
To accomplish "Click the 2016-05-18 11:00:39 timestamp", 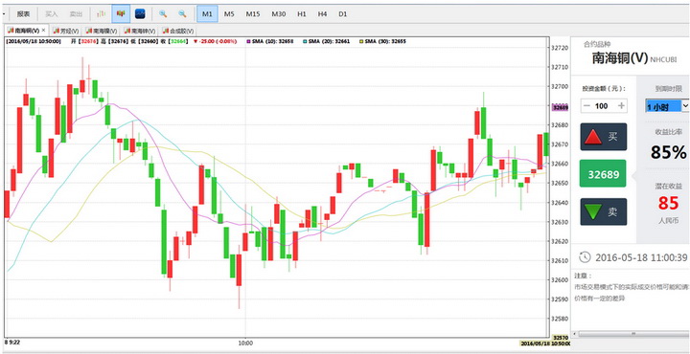I will tap(641, 257).
